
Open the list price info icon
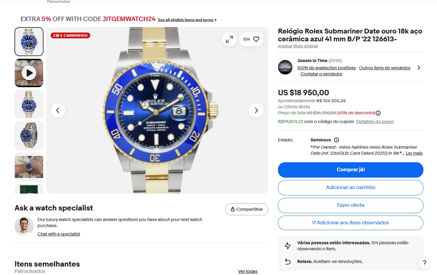[x=378, y=113]
